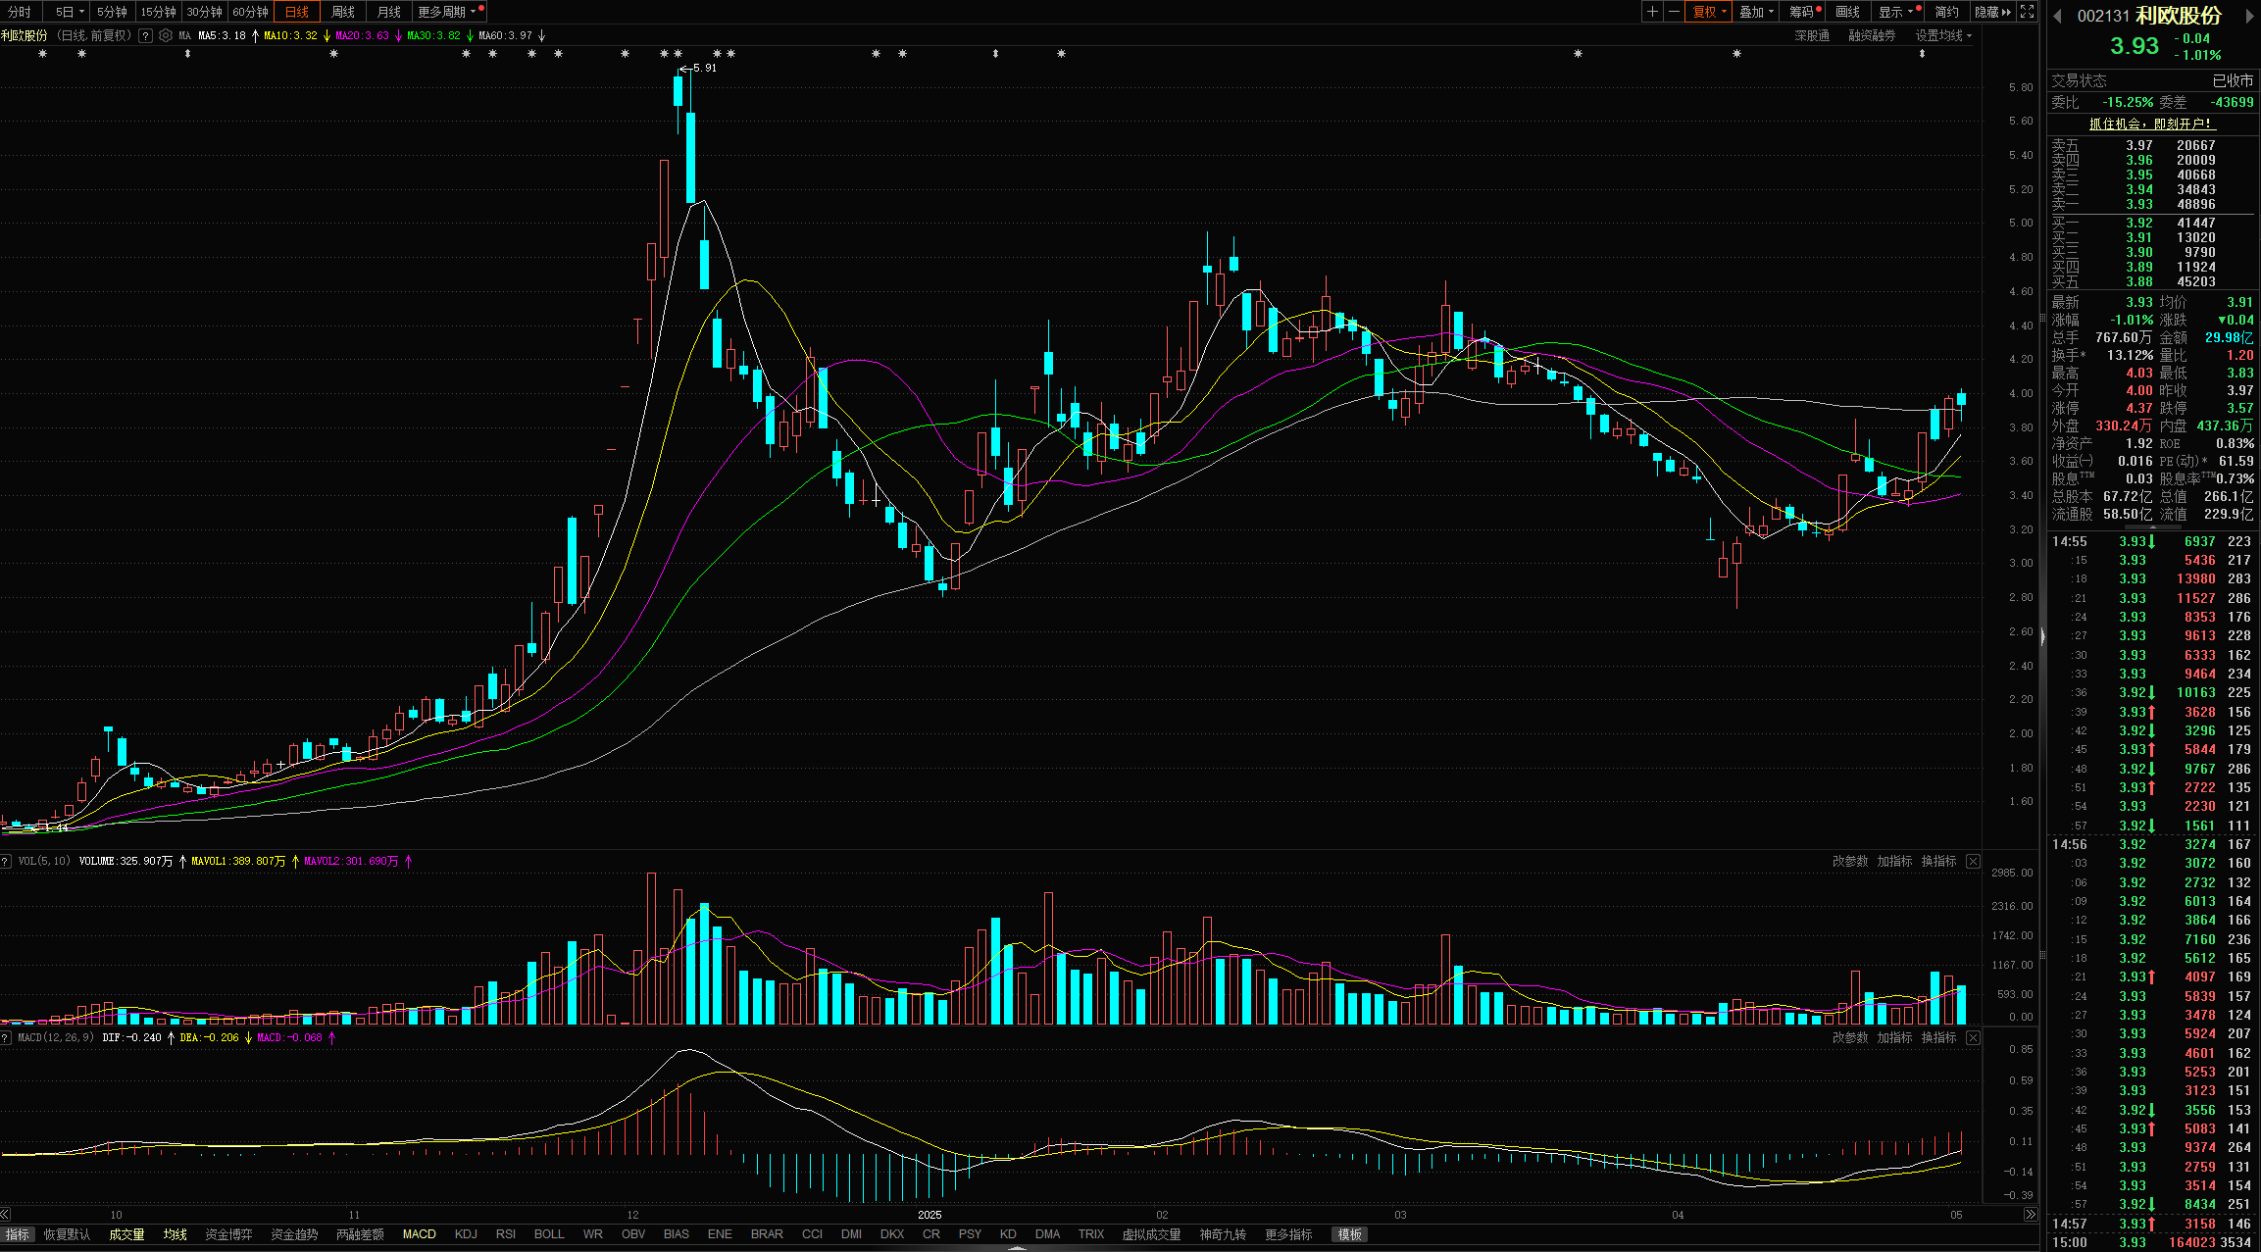Switch to 简约 simple mode
The width and height of the screenshot is (2261, 1252).
pos(1946,12)
